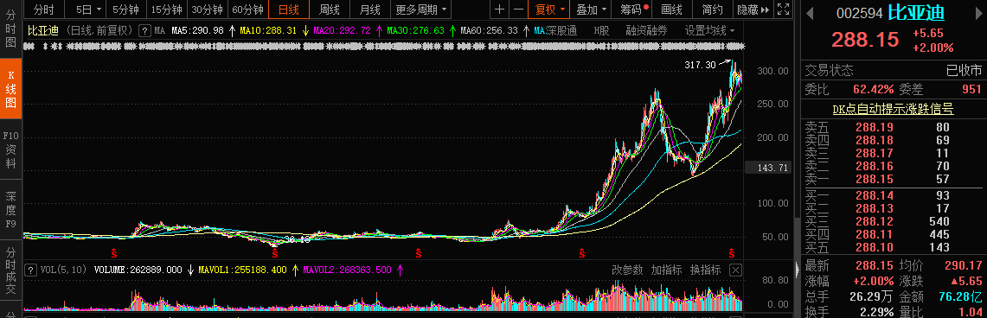Image resolution: width=987 pixels, height=318 pixels.
Task: Open the 分时图 sidebar panel
Action: 10,29
